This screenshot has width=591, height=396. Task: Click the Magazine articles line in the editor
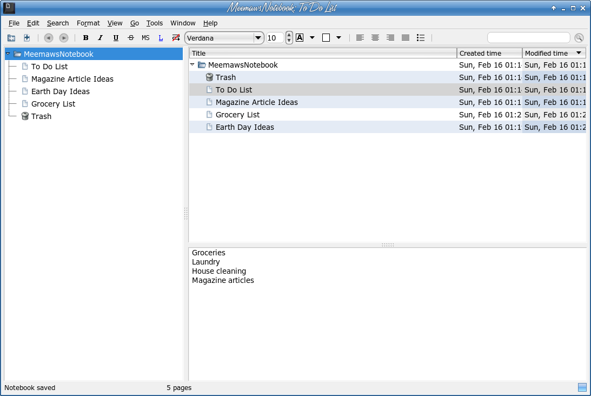click(x=223, y=280)
